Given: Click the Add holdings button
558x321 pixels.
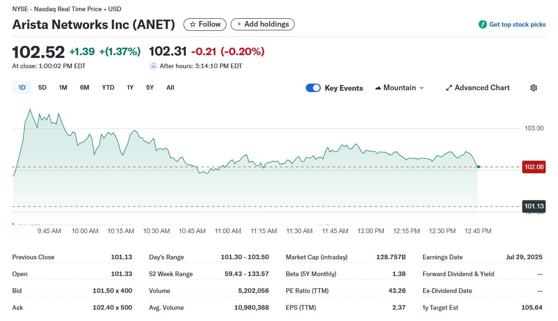Looking at the screenshot, I should click(262, 24).
